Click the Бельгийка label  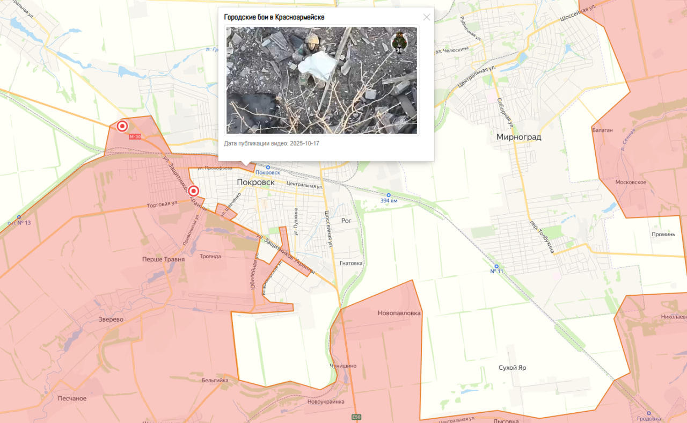pos(215,380)
